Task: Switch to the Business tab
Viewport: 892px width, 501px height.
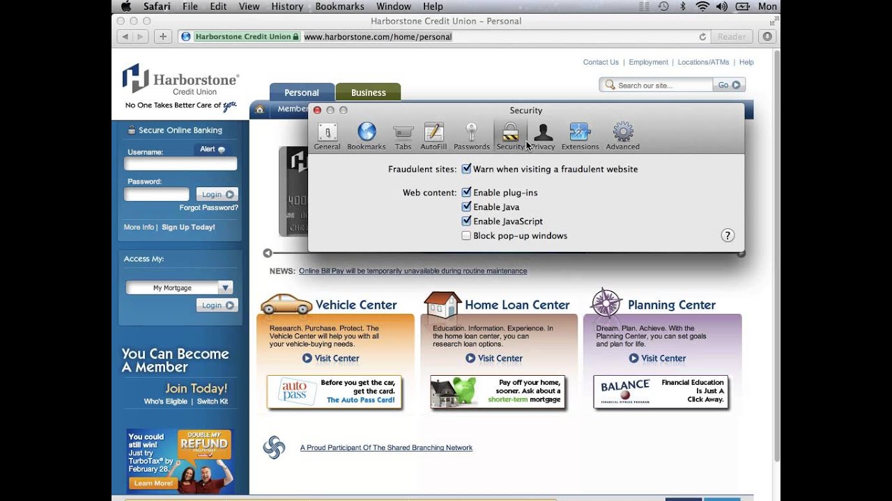Action: [x=368, y=93]
